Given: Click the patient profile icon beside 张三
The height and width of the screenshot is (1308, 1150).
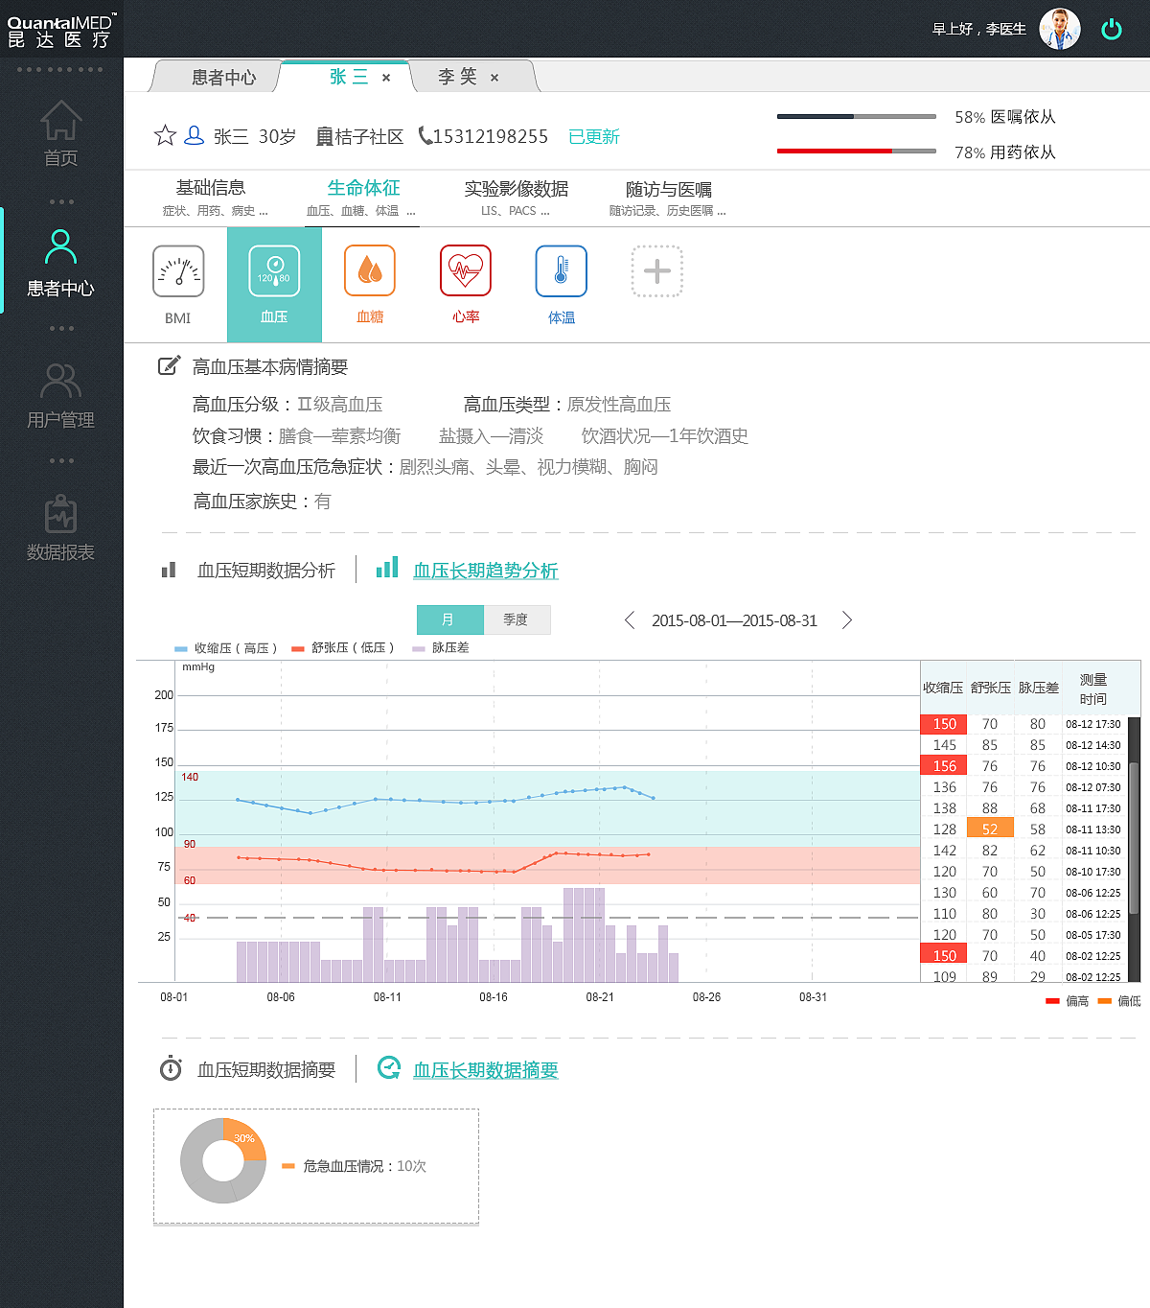Looking at the screenshot, I should click(x=194, y=135).
